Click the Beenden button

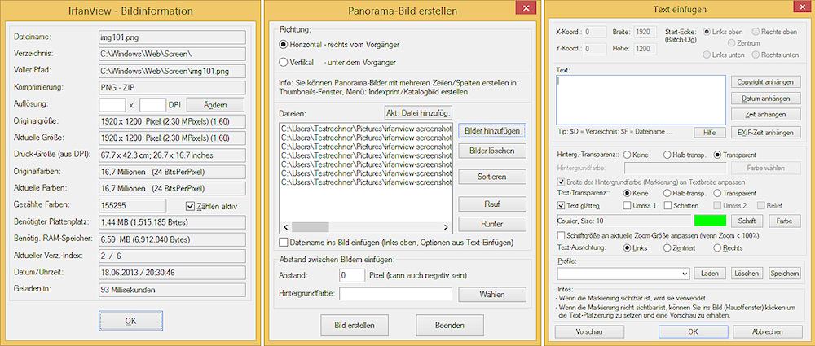click(450, 326)
